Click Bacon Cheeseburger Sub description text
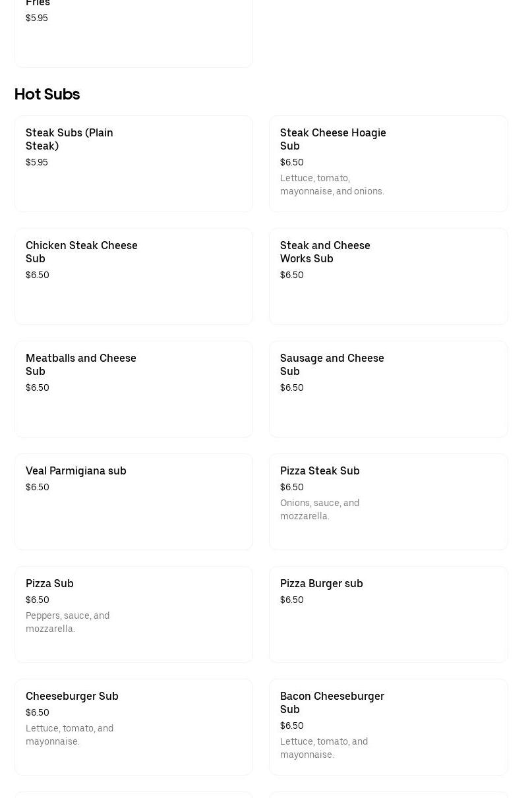This screenshot has width=530, height=798. (324, 748)
